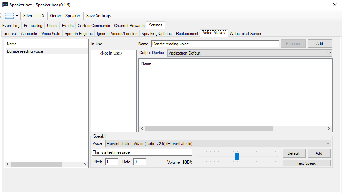Viewport: 342px width, 194px height.
Task: Click Silence TTS in the toolbar
Action: pos(34,16)
